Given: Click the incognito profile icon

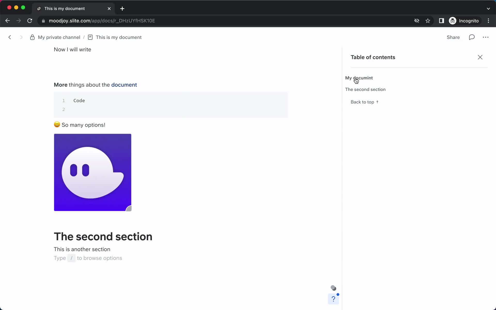Looking at the screenshot, I should coord(452,21).
